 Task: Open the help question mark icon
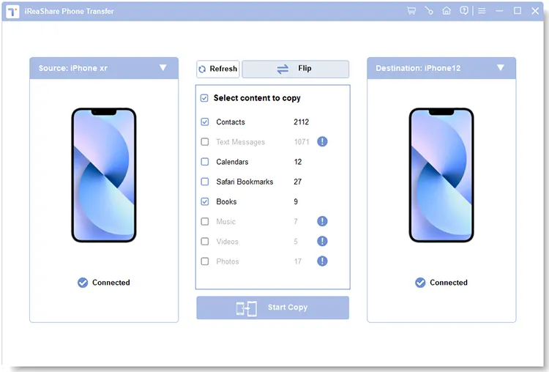tap(464, 11)
